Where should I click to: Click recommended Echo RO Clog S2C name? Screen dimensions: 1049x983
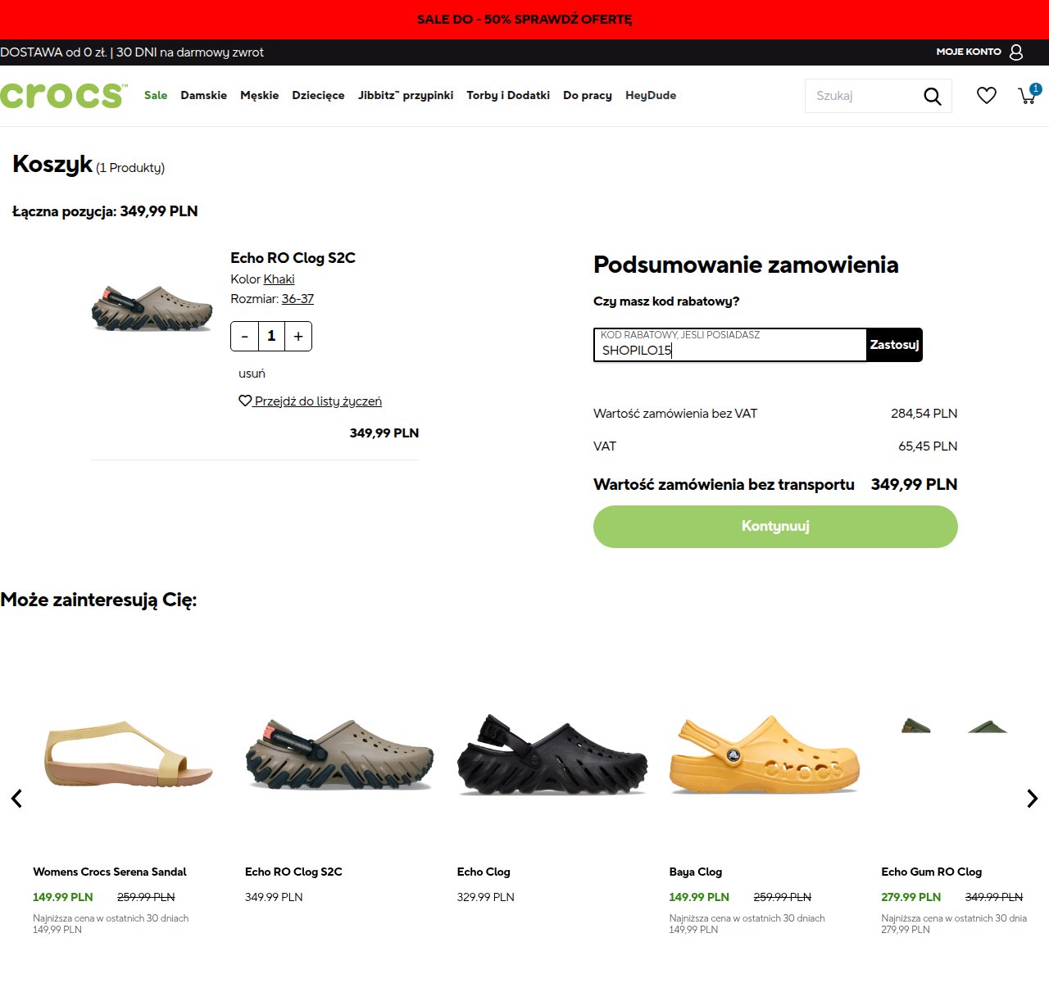click(293, 872)
